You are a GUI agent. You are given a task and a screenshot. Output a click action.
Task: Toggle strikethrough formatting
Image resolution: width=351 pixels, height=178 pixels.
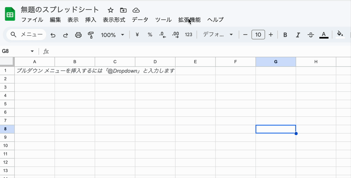pos(311,35)
